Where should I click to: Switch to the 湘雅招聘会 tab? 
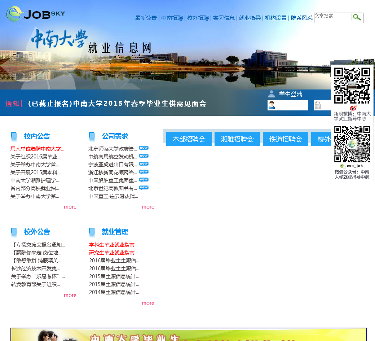[x=237, y=139]
